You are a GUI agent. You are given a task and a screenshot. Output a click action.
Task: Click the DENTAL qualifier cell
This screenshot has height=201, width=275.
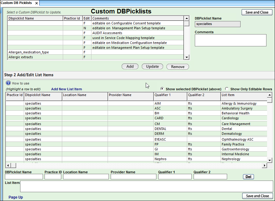[x=170, y=129]
